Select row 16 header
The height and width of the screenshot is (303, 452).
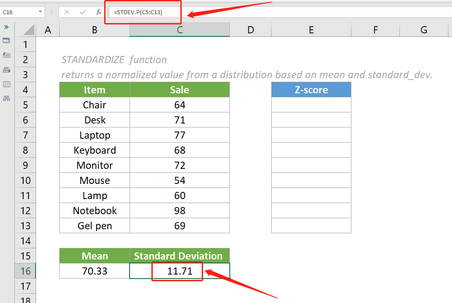(25, 271)
